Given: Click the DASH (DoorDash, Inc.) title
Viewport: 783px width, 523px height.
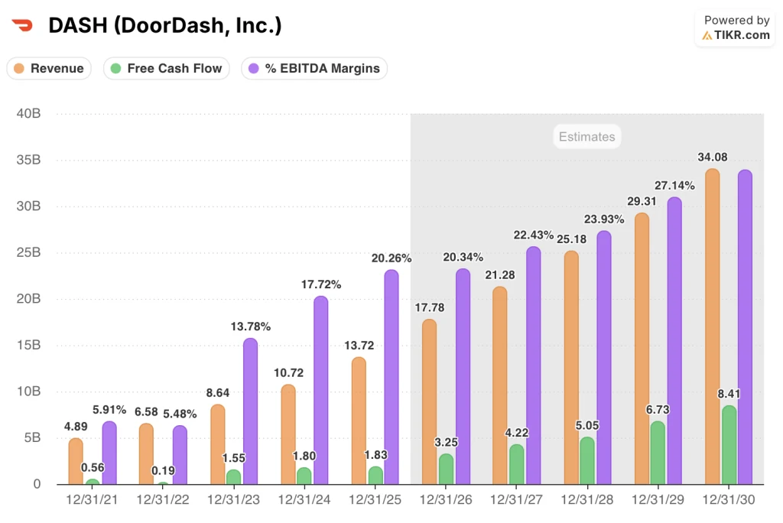Looking at the screenshot, I should (x=165, y=25).
